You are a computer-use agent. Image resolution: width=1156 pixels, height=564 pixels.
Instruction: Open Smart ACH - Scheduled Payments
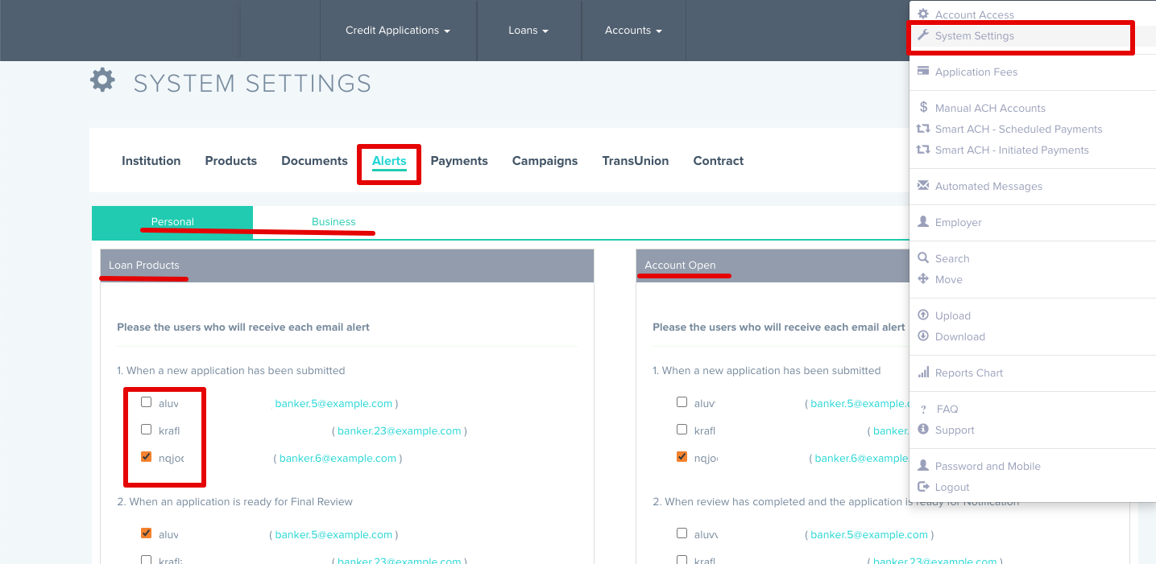coord(1018,129)
